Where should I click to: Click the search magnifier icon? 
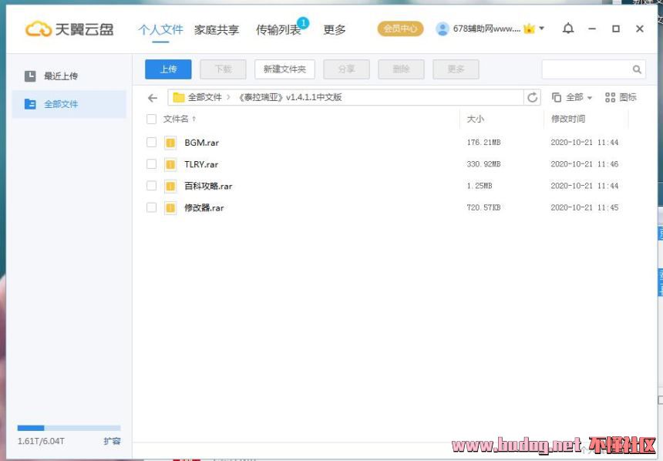pos(637,69)
